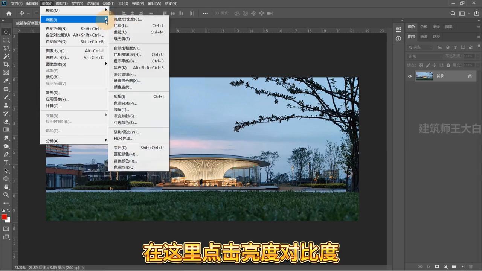The height and width of the screenshot is (271, 482).
Task: Open the layer blend mode dropdown showing 正常
Action: tap(419, 55)
